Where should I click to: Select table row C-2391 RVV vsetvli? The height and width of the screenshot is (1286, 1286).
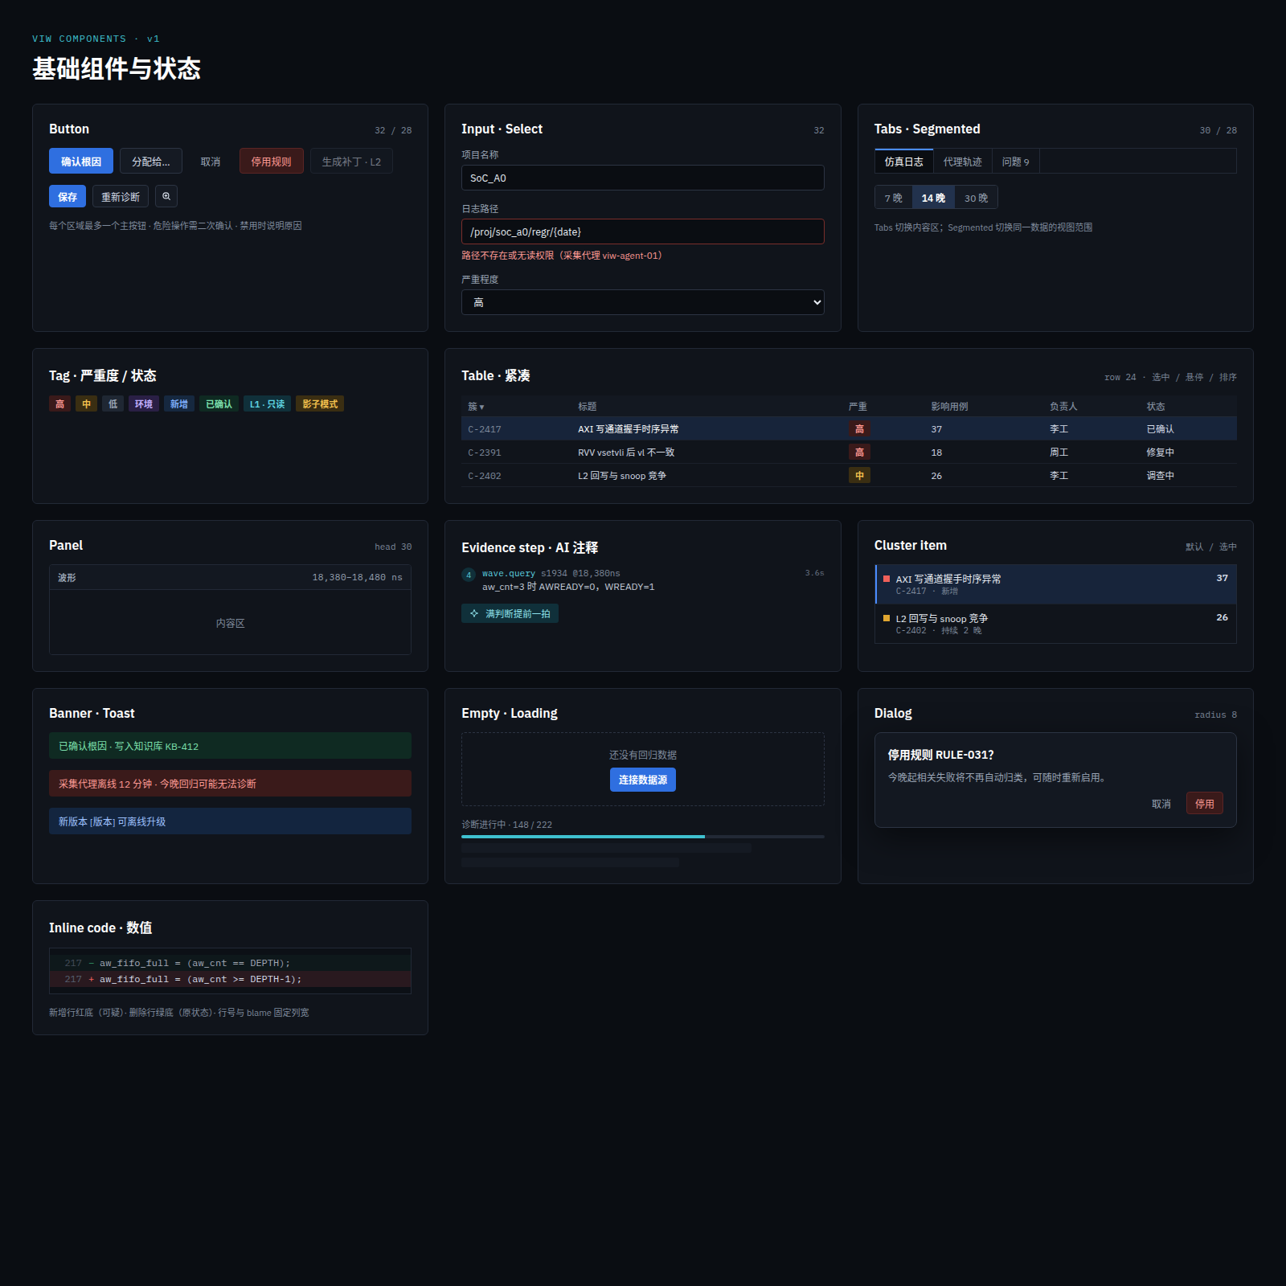849,452
